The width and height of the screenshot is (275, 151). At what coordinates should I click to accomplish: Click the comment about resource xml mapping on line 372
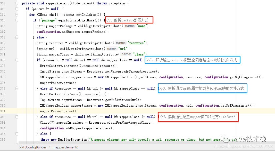tap(192, 60)
